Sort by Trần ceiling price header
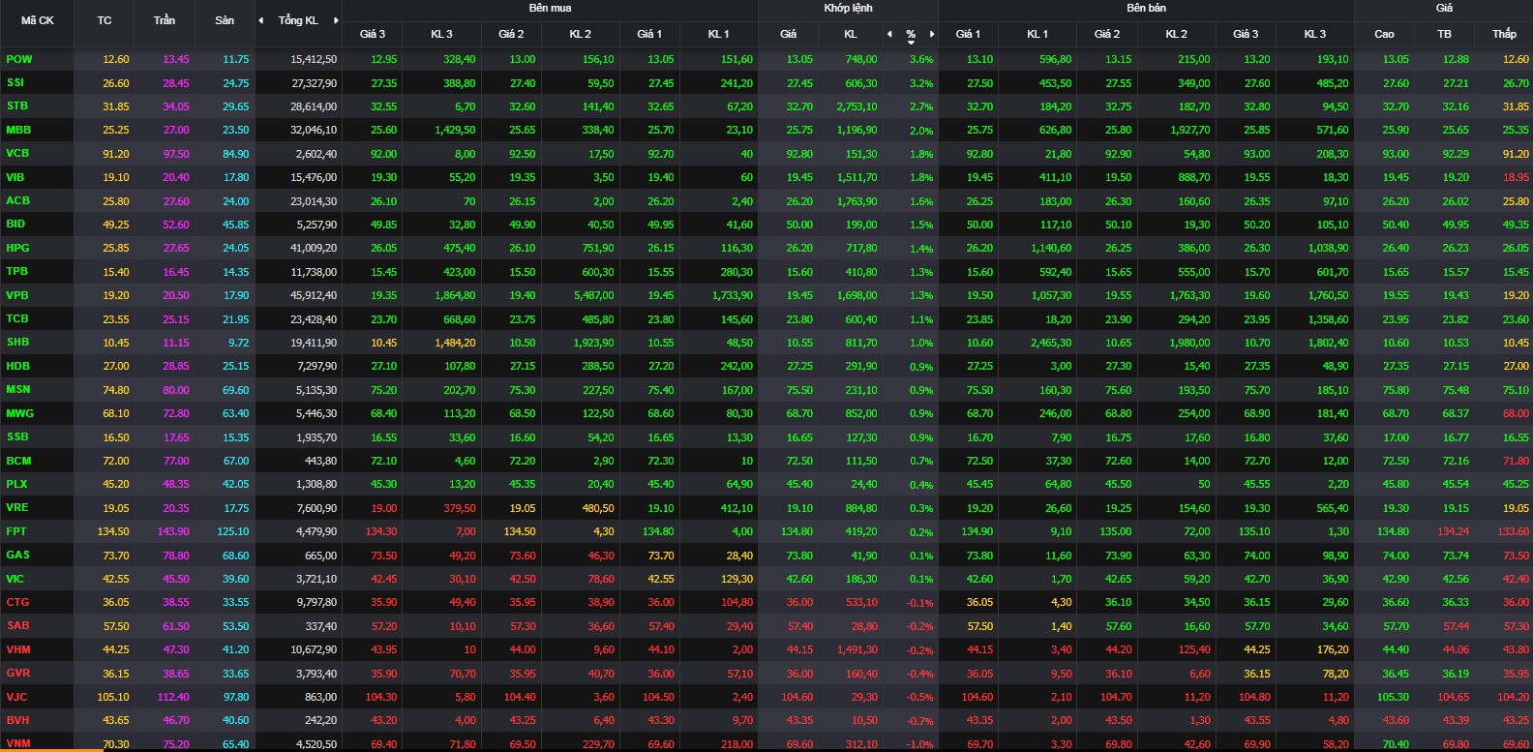1533x752 pixels. tap(165, 20)
